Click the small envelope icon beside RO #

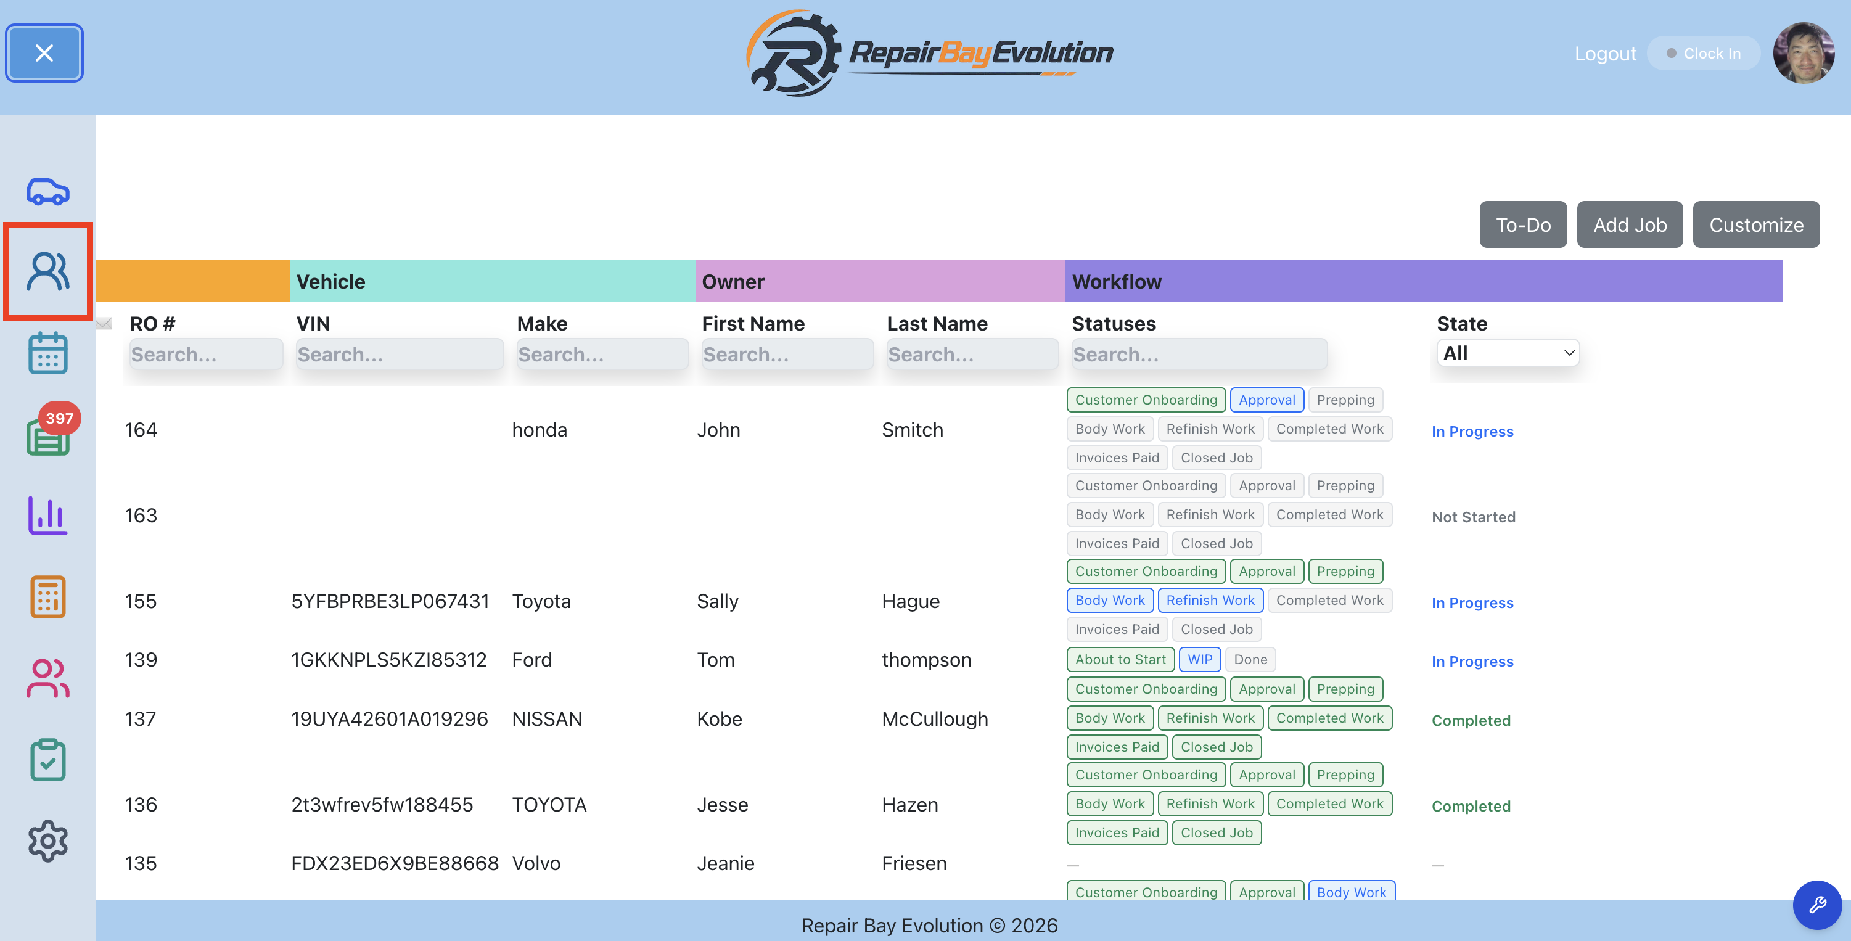click(104, 324)
